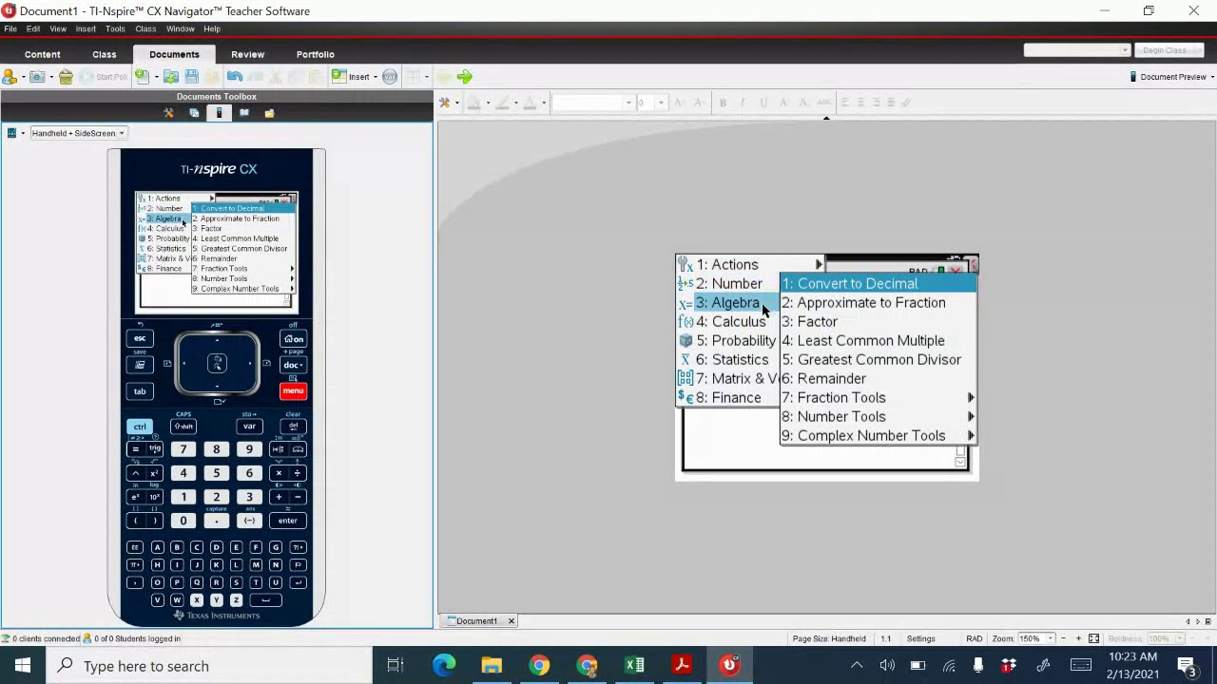Expand the Number Tools submenu

pos(971,416)
